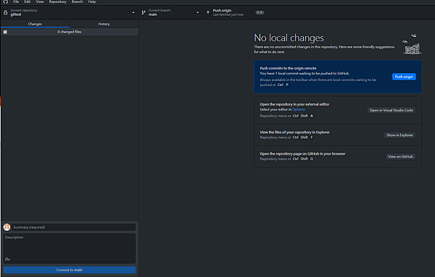Viewport: 435px width, 277px height.
Task: Click Open in Visual Studio Code
Action: 391,110
